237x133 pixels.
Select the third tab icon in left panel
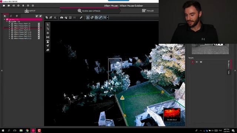point(17,16)
